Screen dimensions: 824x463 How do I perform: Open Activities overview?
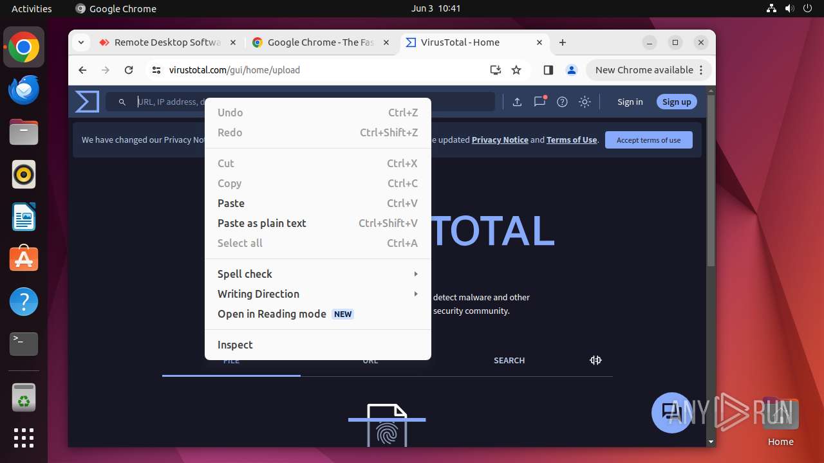(32, 9)
